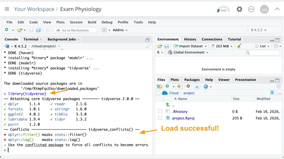Open the List view dropdown
The image size is (284, 159).
[262, 46]
